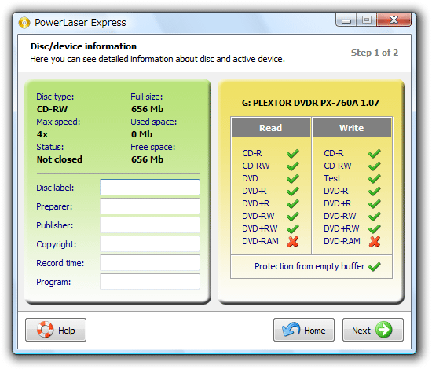
Task: Focus the Disc label input field
Action: 150,188
